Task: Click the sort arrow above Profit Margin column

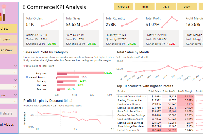Action: pos(179,93)
